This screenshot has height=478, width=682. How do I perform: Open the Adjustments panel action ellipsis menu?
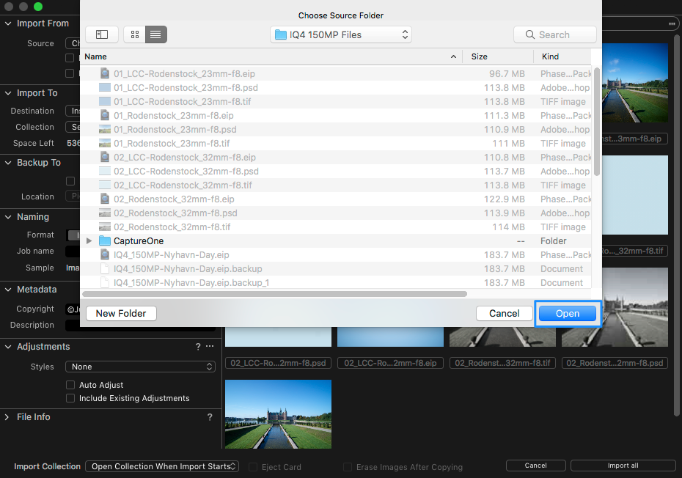(209, 346)
